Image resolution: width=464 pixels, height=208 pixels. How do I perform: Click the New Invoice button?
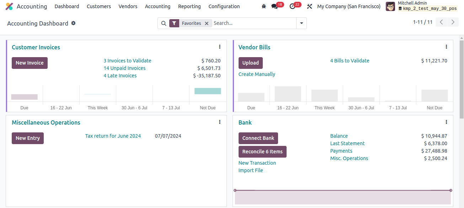tap(30, 63)
